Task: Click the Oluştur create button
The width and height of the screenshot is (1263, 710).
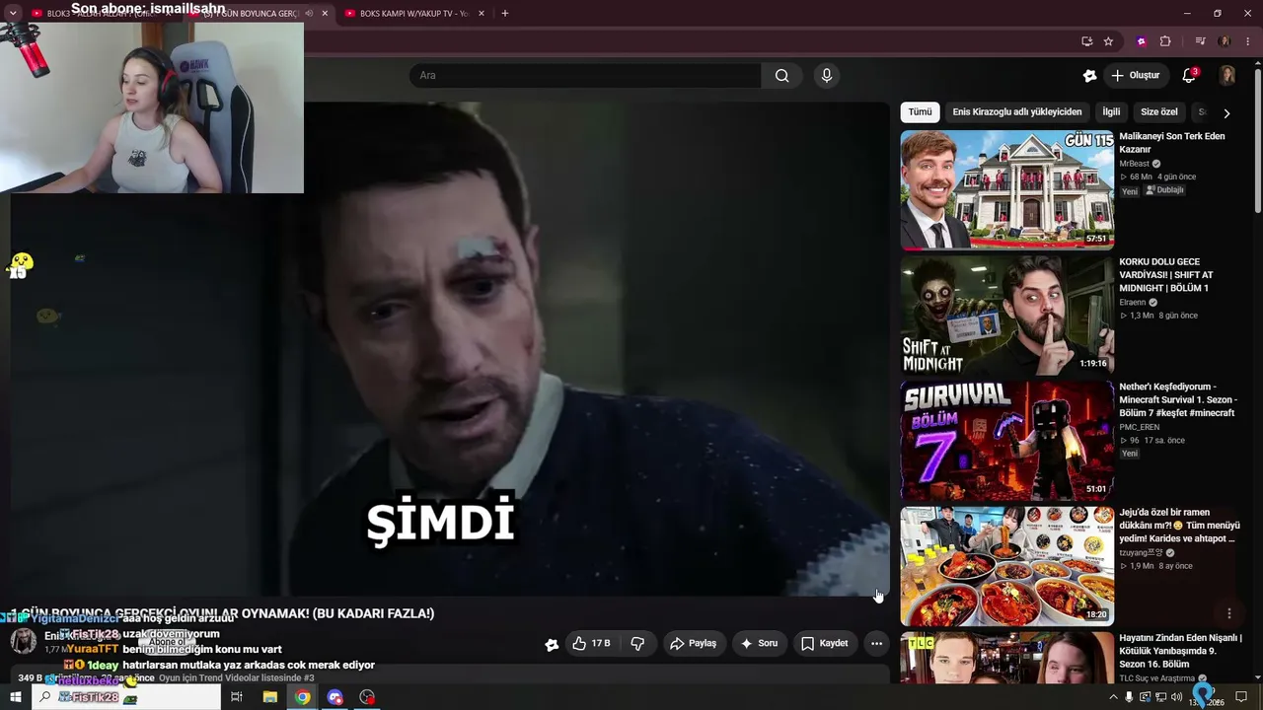Action: tap(1136, 76)
